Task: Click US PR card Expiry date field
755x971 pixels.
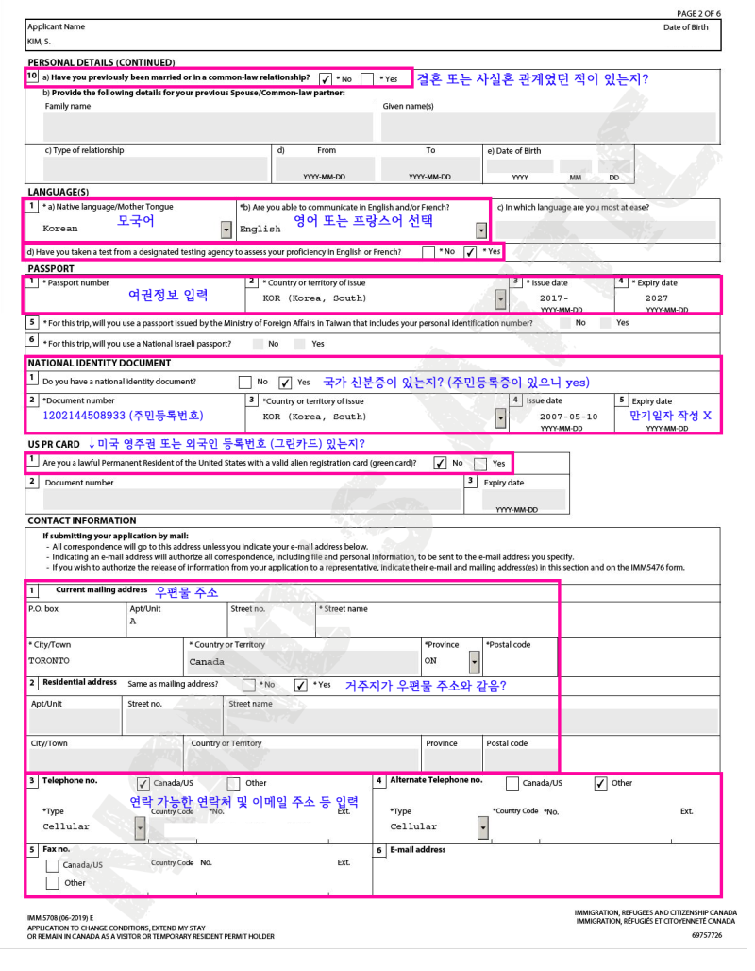Action: [524, 499]
